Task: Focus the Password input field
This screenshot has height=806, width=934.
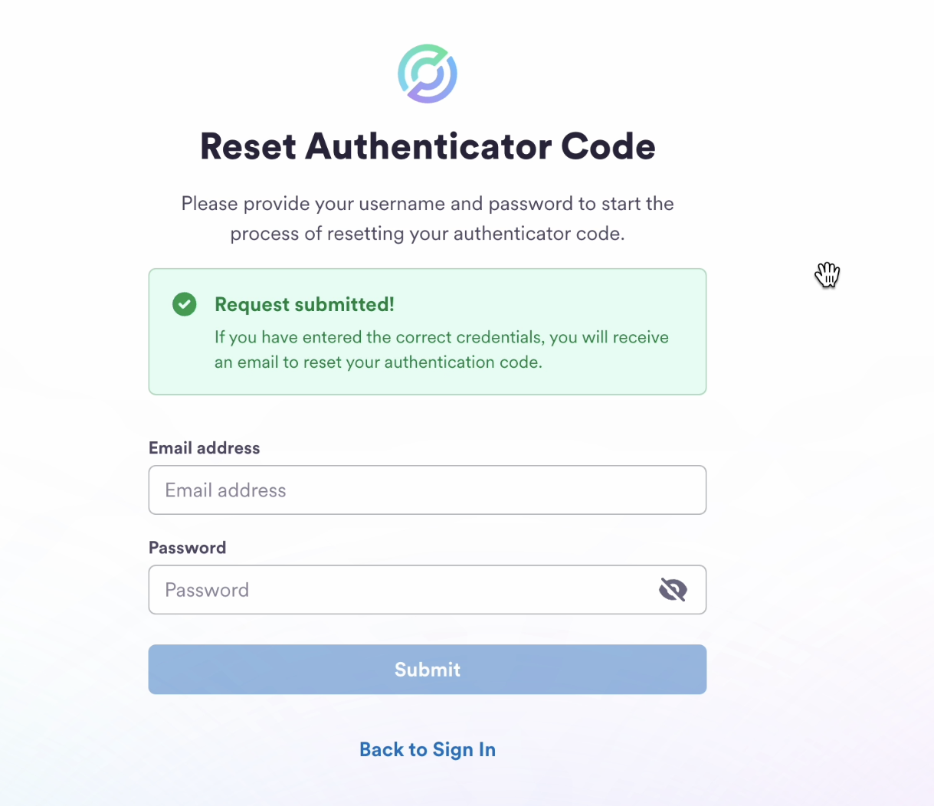Action: point(398,590)
